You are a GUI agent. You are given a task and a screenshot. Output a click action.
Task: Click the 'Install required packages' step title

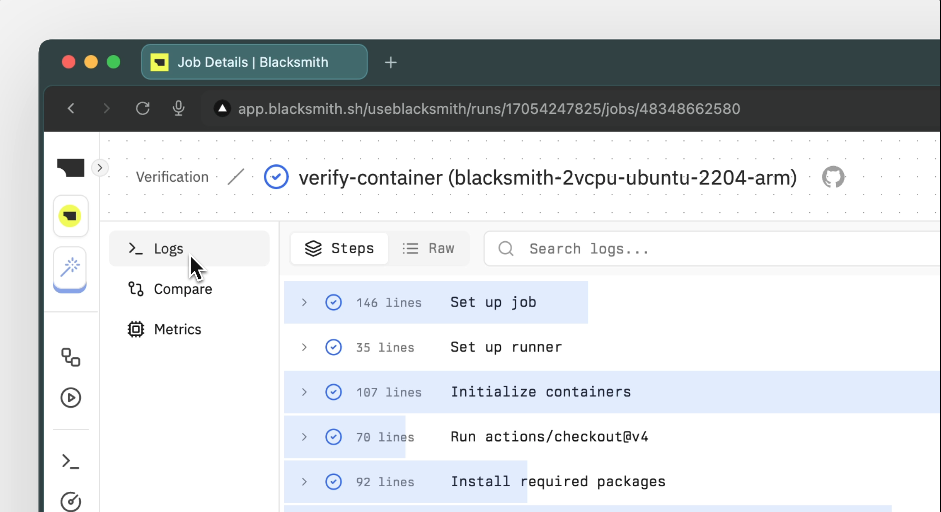[x=558, y=482]
